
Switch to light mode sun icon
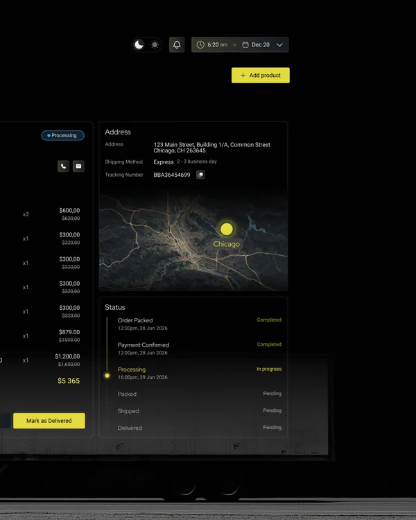(155, 45)
